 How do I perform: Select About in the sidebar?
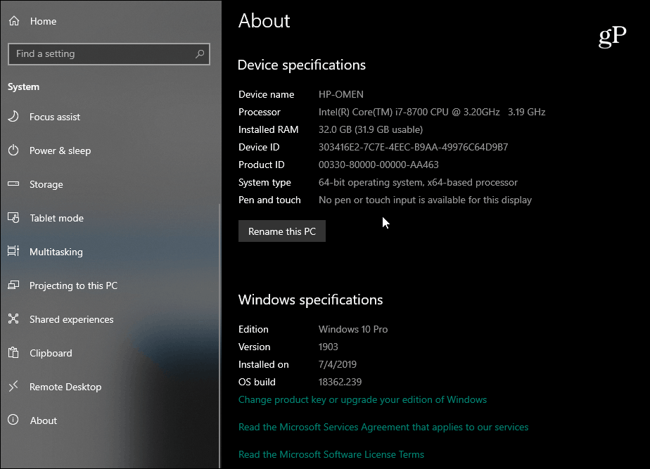point(43,420)
